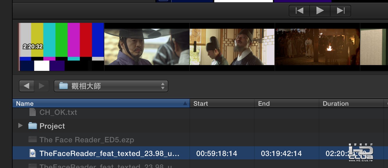Select the man in black hat thumbnail

pyautogui.click(x=147, y=47)
